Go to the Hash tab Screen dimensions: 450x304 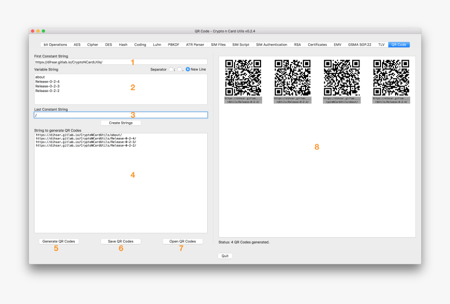point(123,45)
